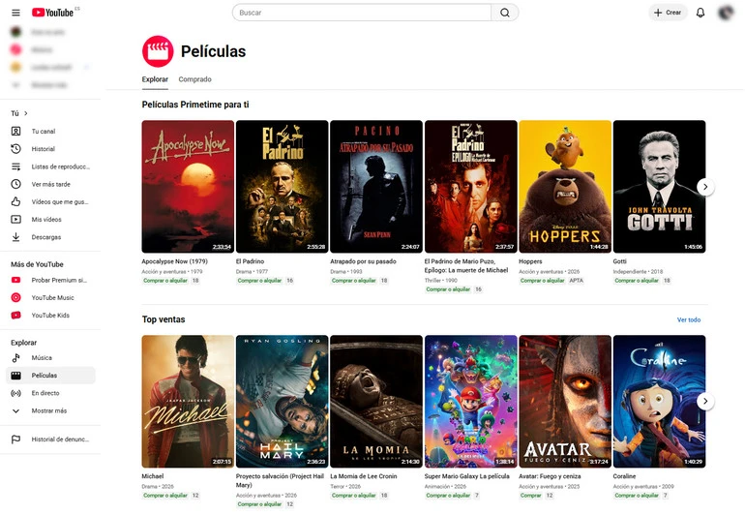Open the Apocalypse Now poster
The height and width of the screenshot is (515, 745).
click(x=188, y=187)
